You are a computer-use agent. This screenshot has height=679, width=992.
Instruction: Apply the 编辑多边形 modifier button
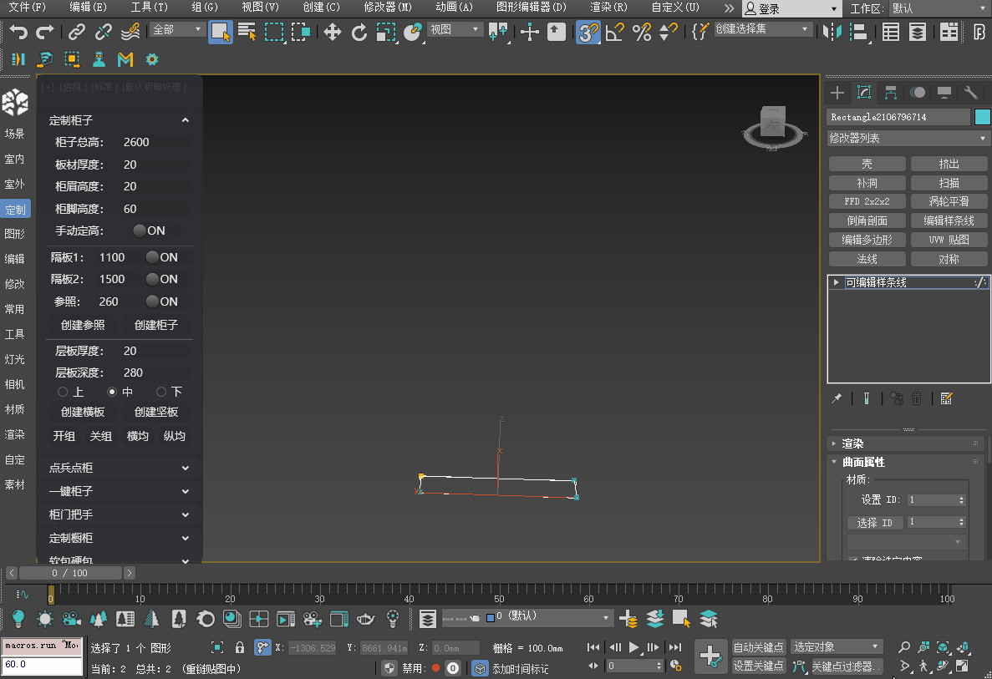tap(867, 240)
